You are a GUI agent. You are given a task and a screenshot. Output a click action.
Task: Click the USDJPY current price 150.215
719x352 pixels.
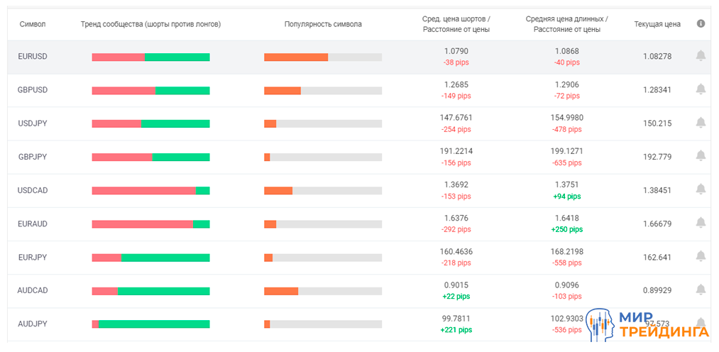pyautogui.click(x=657, y=123)
